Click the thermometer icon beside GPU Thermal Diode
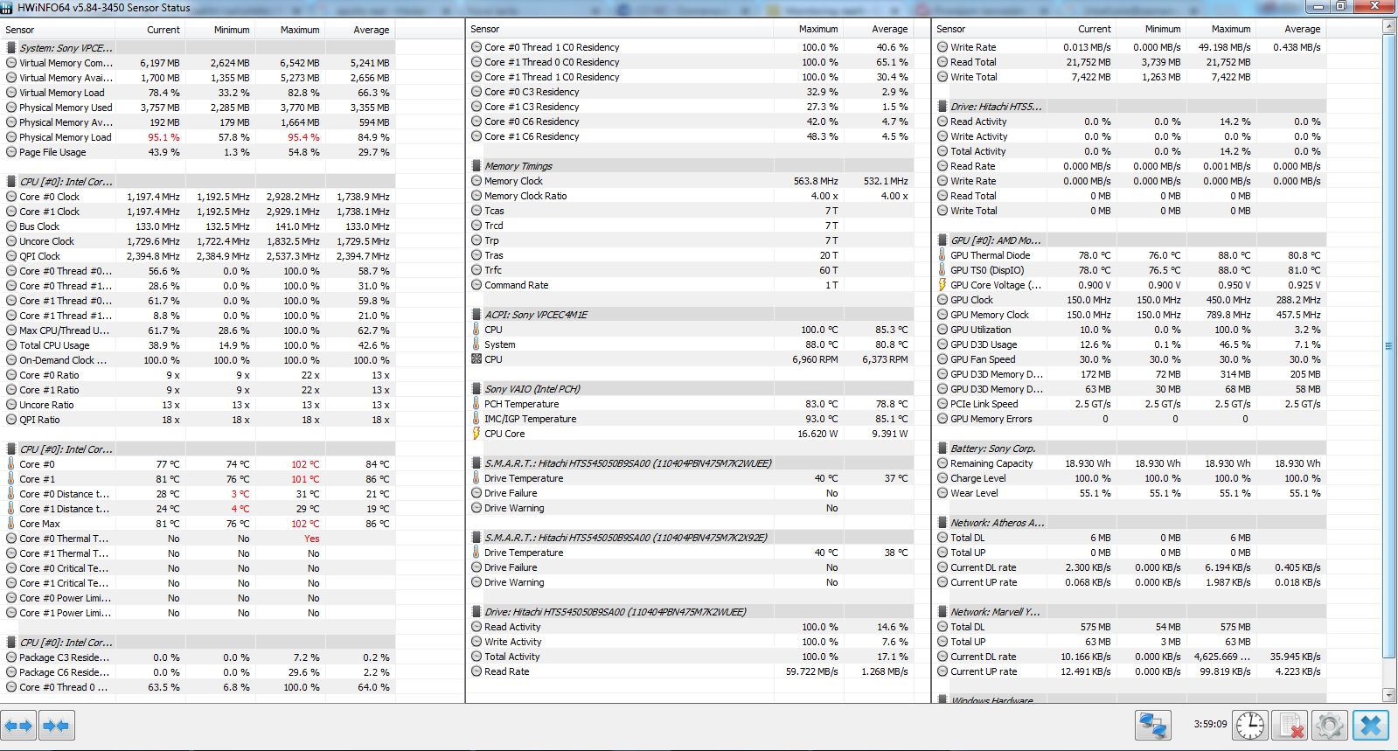Viewport: 1398px width, 751px height. click(x=942, y=255)
